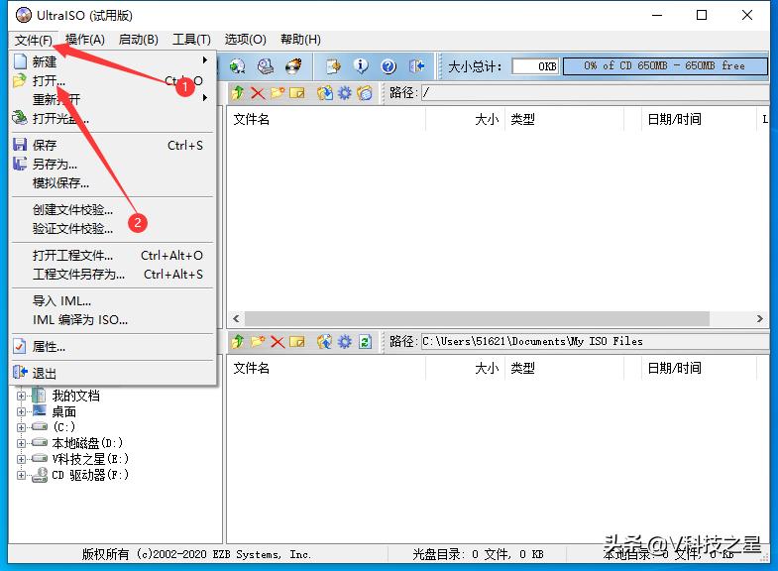778x571 pixels.
Task: Choose 创建文件校验... menu entry
Action: pos(113,209)
